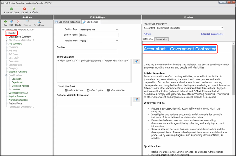This screenshot has height=156, width=236.
Task: Click the Select Job Description(s) link
Action: tap(212, 34)
